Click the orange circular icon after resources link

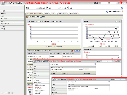tap(123, 11)
